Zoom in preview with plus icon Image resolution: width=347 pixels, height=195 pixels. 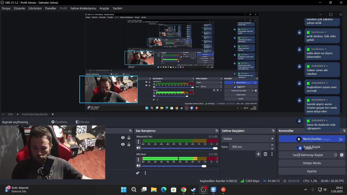tap(18, 114)
